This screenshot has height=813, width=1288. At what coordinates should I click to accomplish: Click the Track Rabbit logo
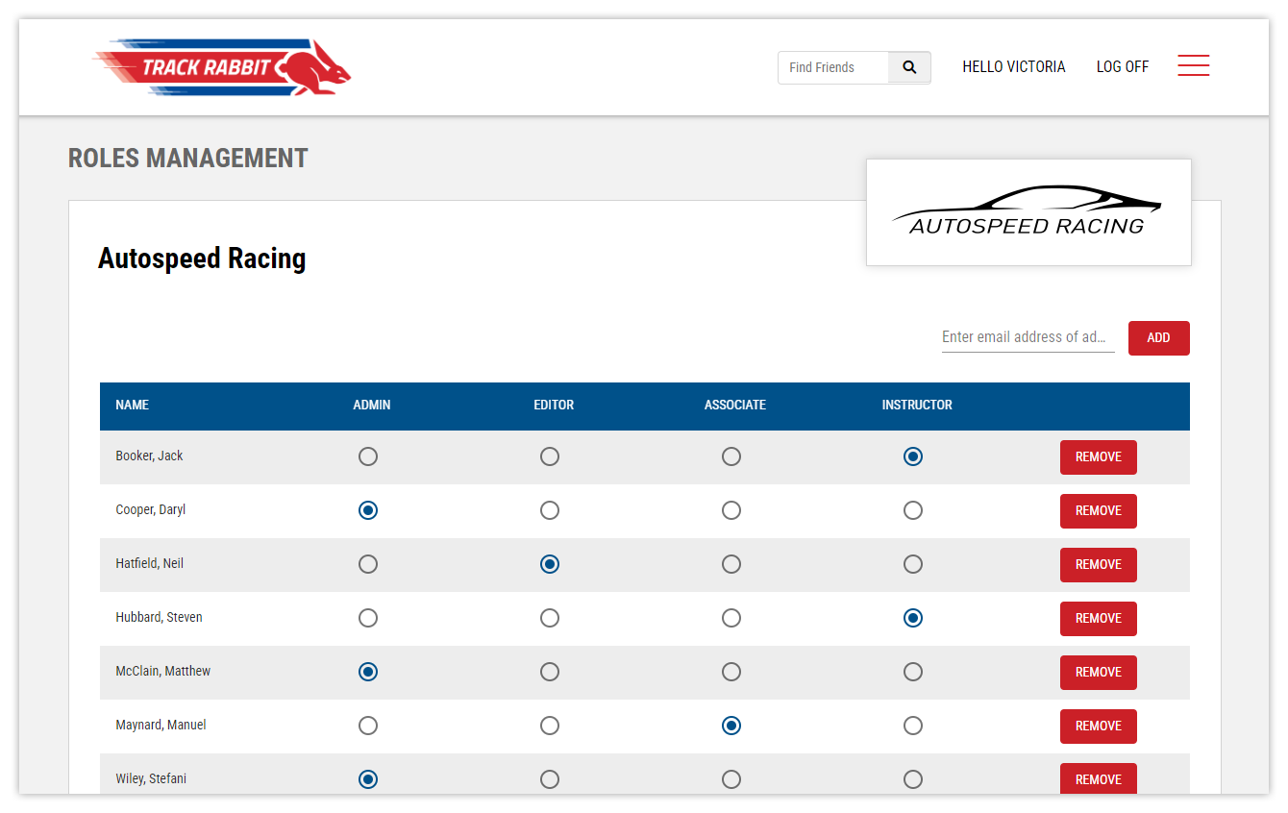pos(222,67)
